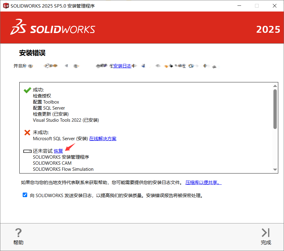Click the Finish (完成) arrow icon
The width and height of the screenshot is (284, 251).
[x=266, y=233]
